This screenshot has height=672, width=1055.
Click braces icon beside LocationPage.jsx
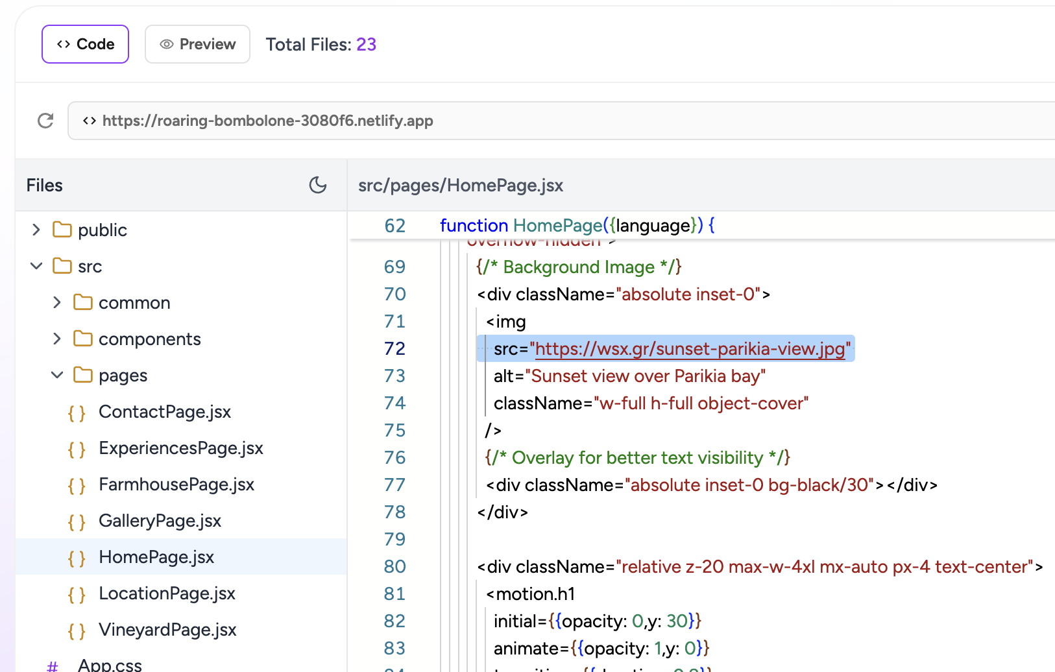coord(77,595)
